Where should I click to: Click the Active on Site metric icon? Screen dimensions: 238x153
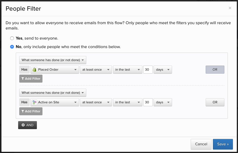point(34,102)
